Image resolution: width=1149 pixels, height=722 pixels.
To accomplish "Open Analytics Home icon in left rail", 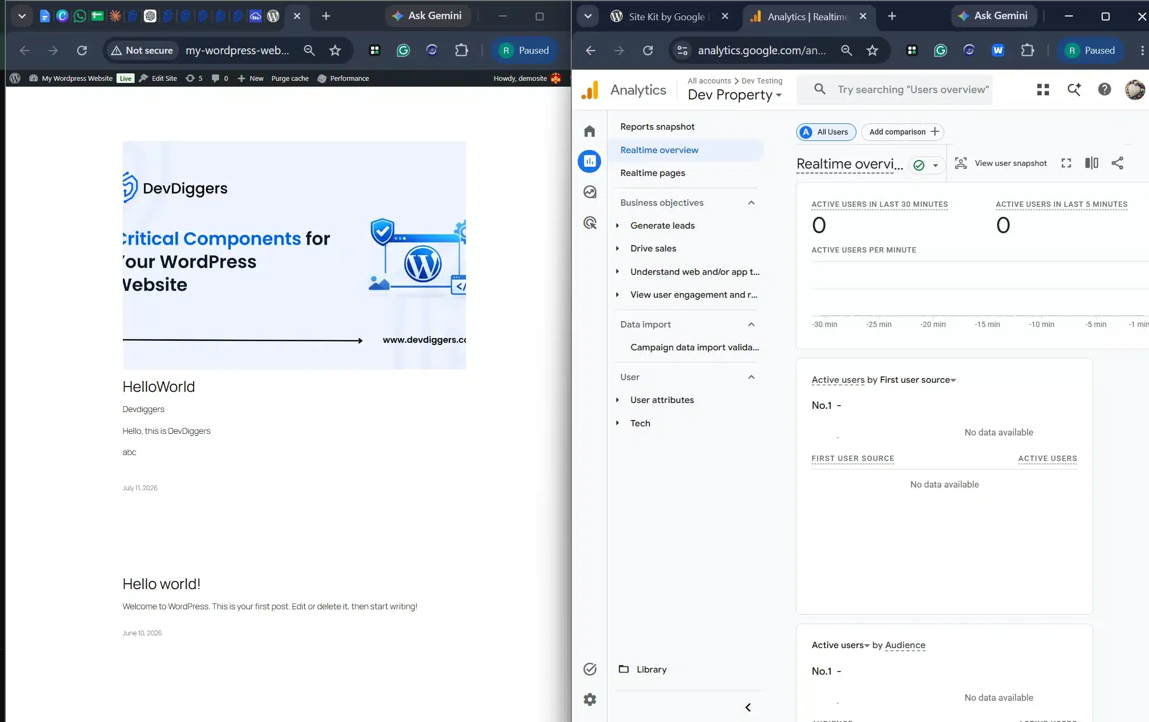I will click(x=589, y=131).
